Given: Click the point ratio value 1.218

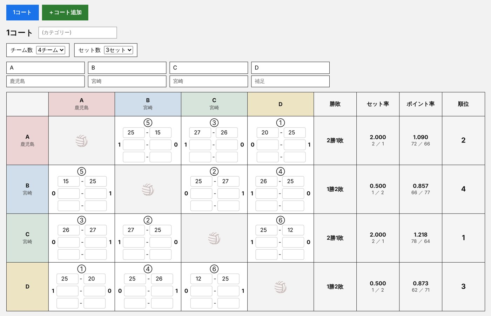Looking at the screenshot, I should pyautogui.click(x=421, y=235).
